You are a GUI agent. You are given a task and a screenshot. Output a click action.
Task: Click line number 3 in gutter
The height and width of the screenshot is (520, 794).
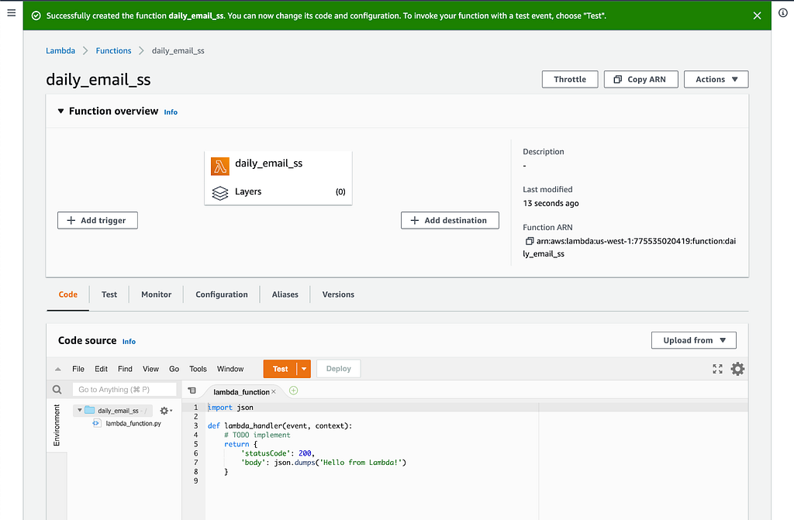(x=195, y=425)
